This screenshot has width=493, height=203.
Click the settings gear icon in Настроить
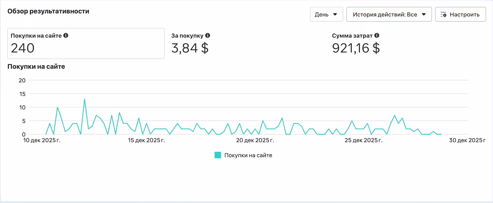443,15
